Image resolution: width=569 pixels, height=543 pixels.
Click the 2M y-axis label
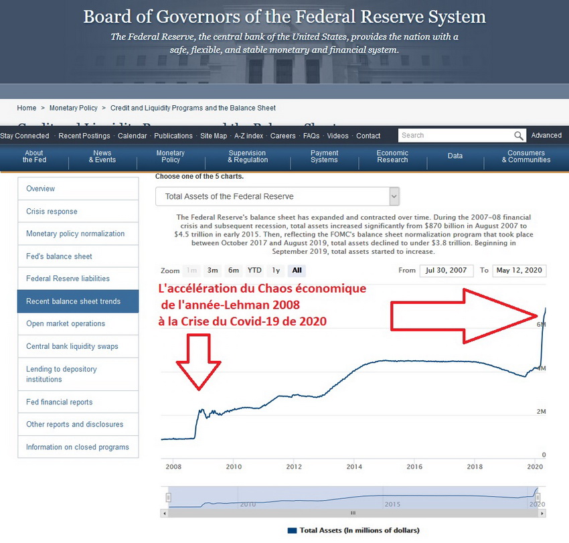tap(541, 412)
